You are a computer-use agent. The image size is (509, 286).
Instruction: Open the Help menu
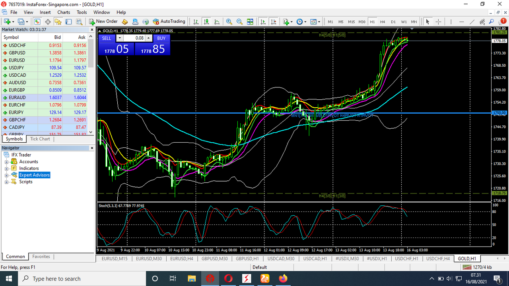(121, 12)
